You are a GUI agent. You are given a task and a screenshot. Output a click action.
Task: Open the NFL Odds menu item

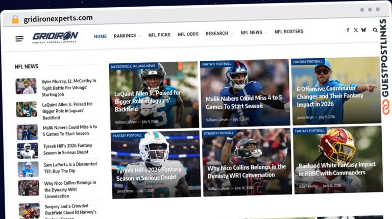point(188,34)
